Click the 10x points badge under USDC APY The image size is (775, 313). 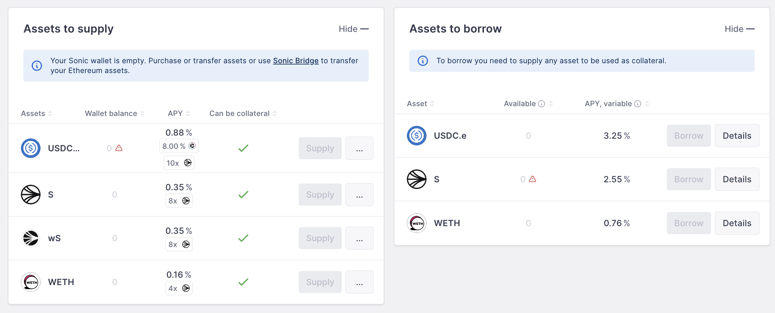pyautogui.click(x=179, y=163)
